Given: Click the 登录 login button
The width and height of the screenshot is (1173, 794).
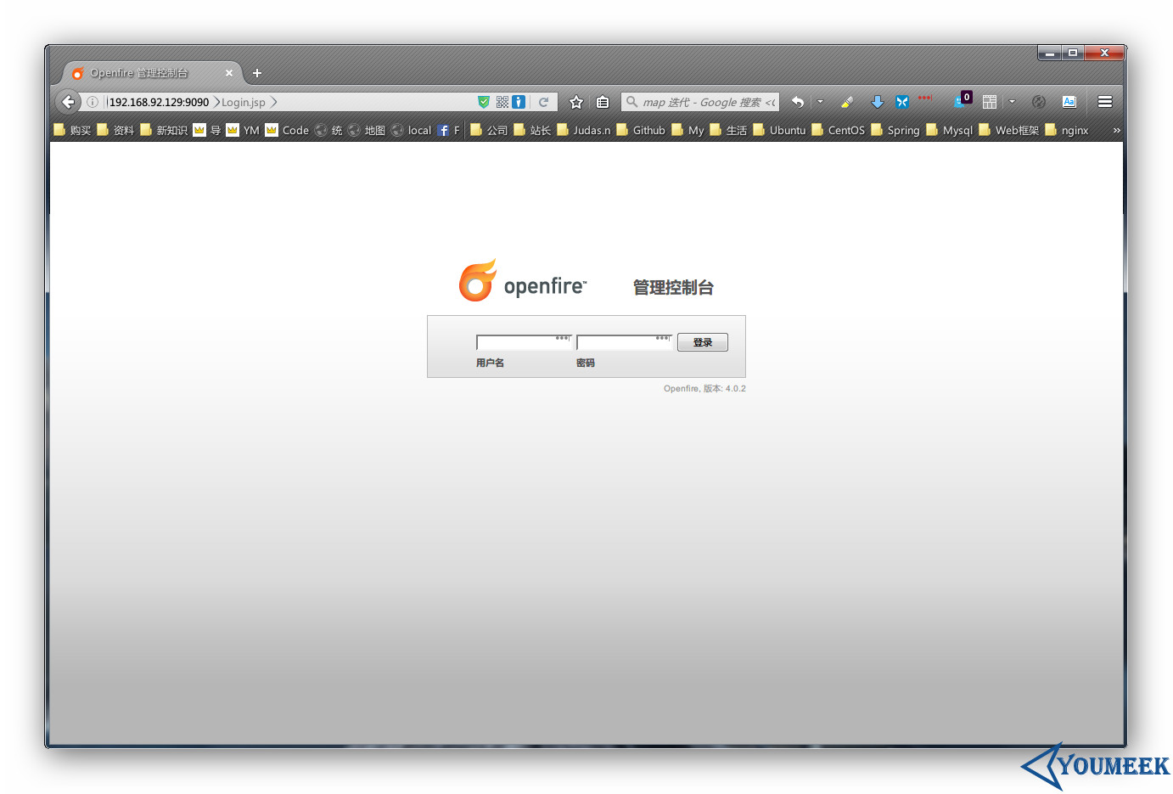Looking at the screenshot, I should click(x=702, y=342).
